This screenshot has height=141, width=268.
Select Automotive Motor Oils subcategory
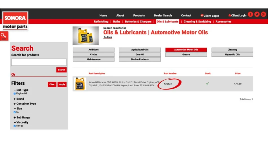[x=186, y=50]
